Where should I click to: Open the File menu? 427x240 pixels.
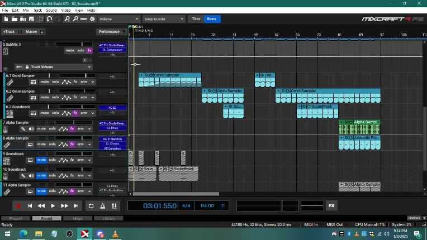coord(5,11)
